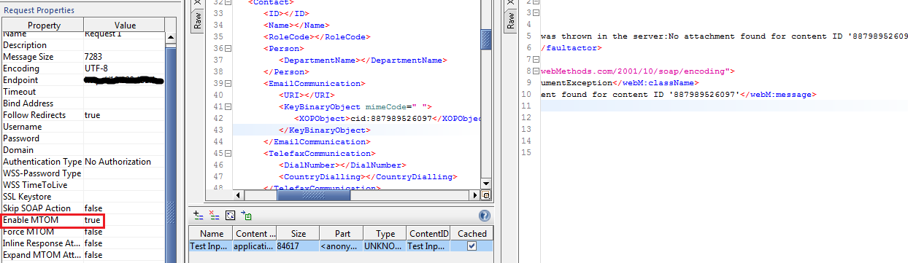The image size is (908, 263).
Task: Click the faultactor closing tag in response
Action: [572, 48]
